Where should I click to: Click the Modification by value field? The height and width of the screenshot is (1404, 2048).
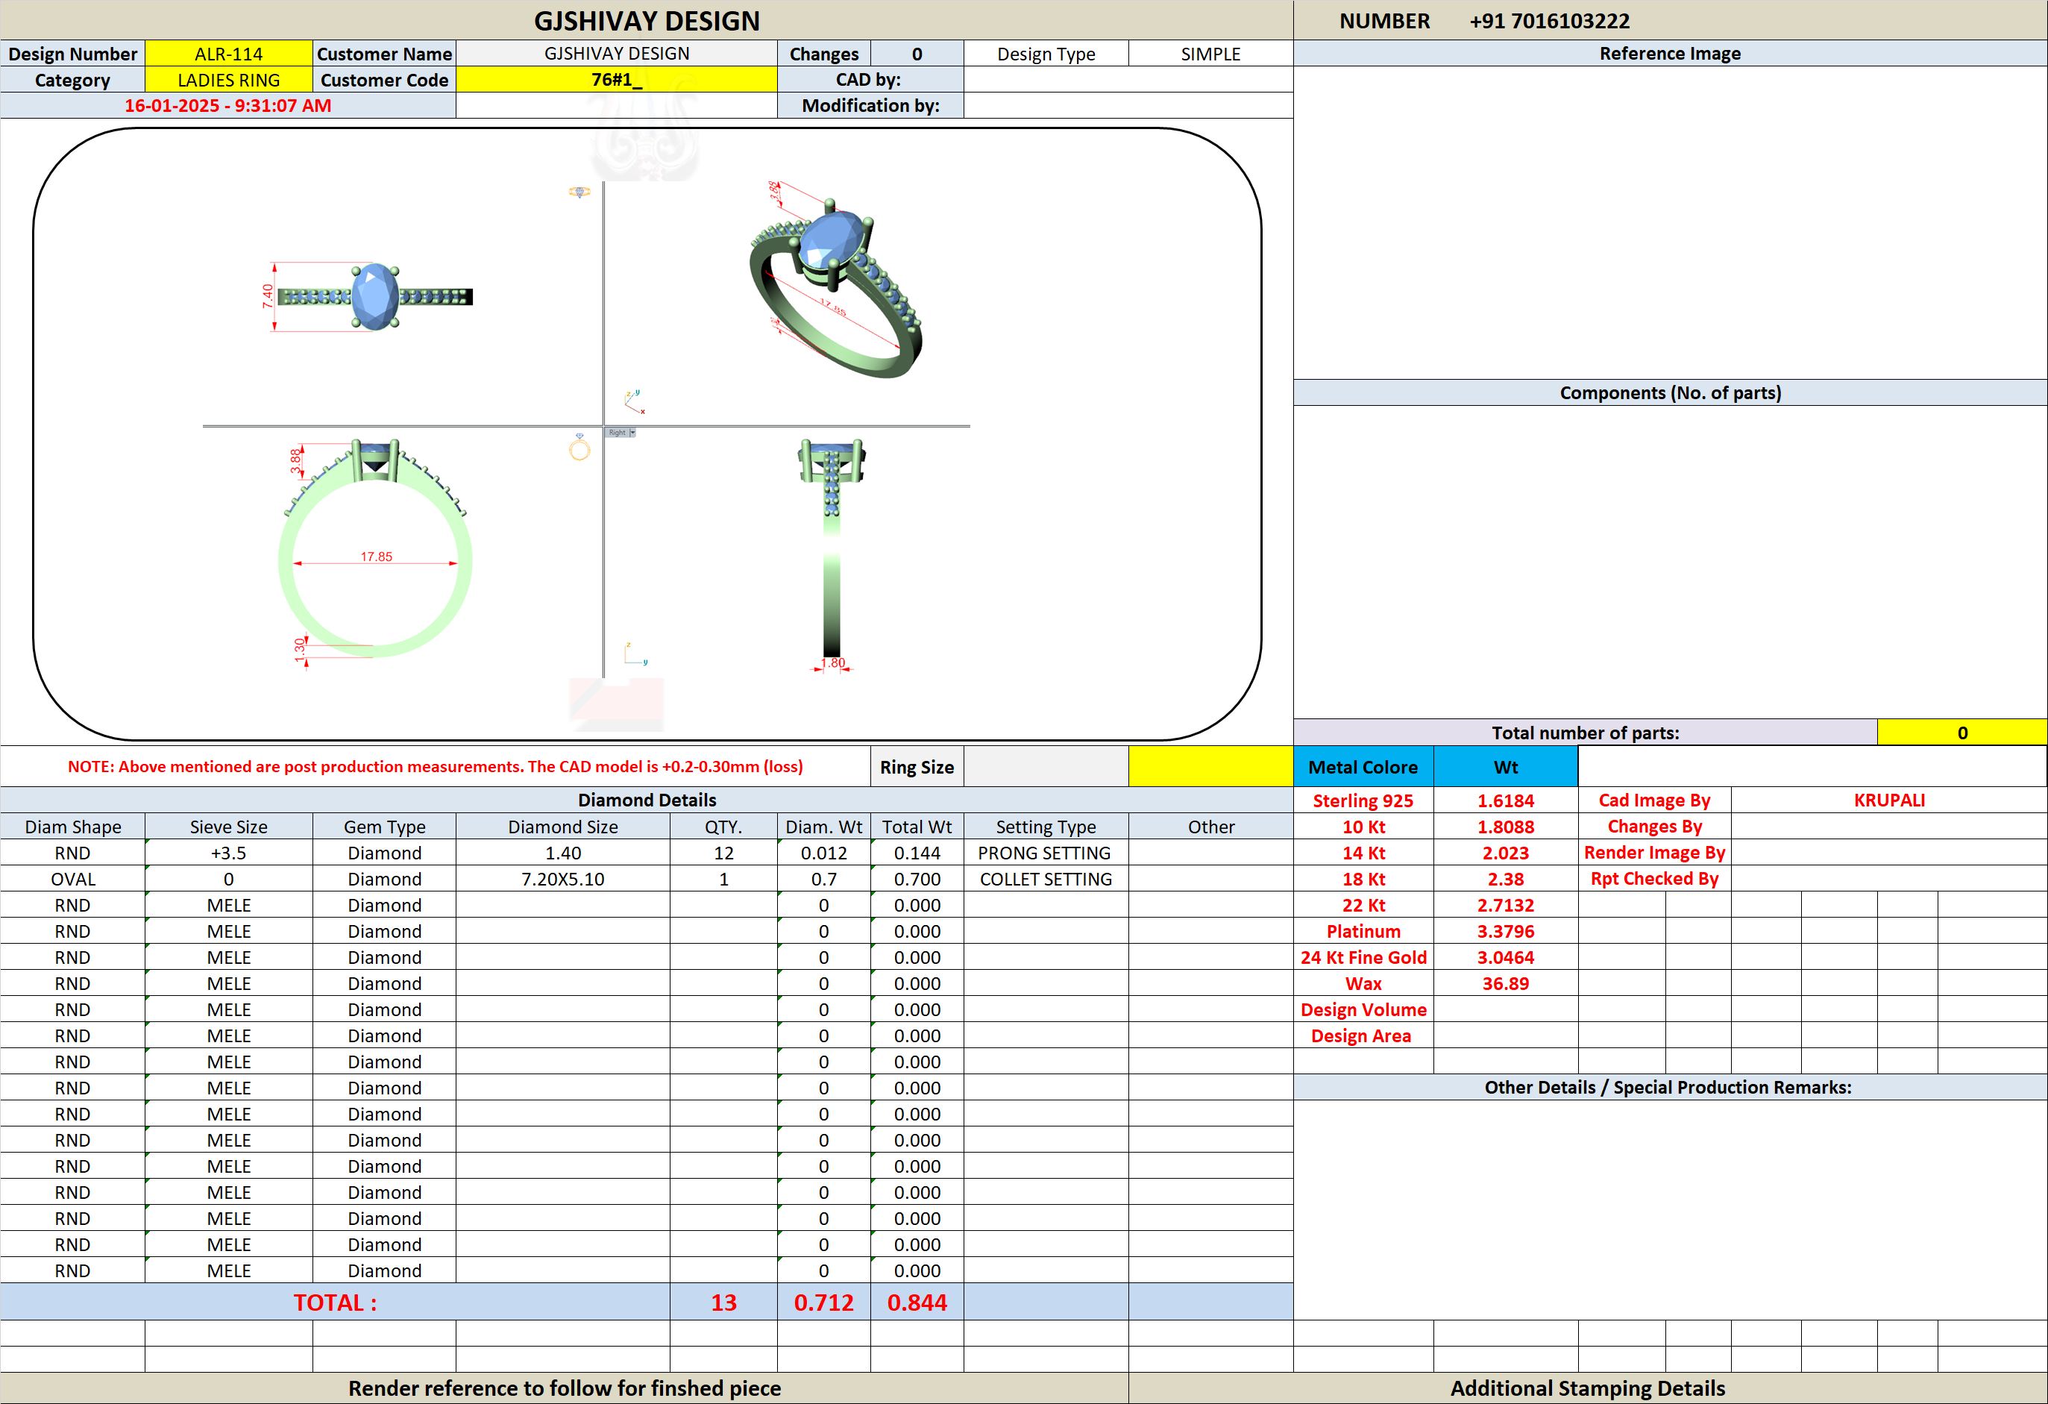[1128, 106]
